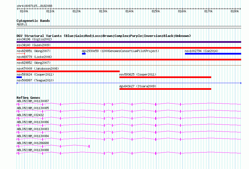Select the nsv593624 (Cooper2011) label
The height and width of the screenshot is (169, 249).
[x=35, y=74]
